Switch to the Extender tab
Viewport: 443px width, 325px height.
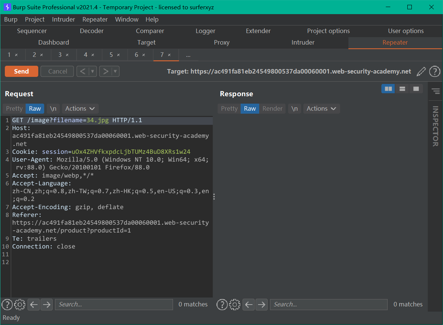(x=258, y=31)
